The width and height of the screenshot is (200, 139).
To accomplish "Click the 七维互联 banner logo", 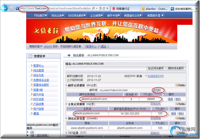I will coord(46,31).
